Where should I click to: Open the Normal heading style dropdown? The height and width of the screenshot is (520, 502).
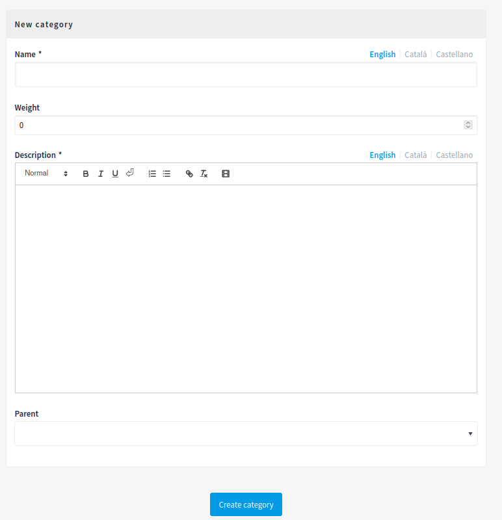point(46,173)
